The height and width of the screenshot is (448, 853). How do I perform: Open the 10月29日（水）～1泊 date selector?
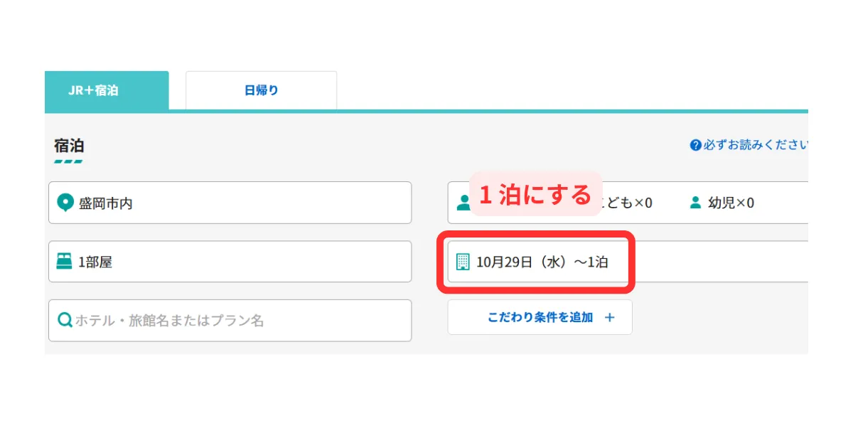click(x=542, y=262)
